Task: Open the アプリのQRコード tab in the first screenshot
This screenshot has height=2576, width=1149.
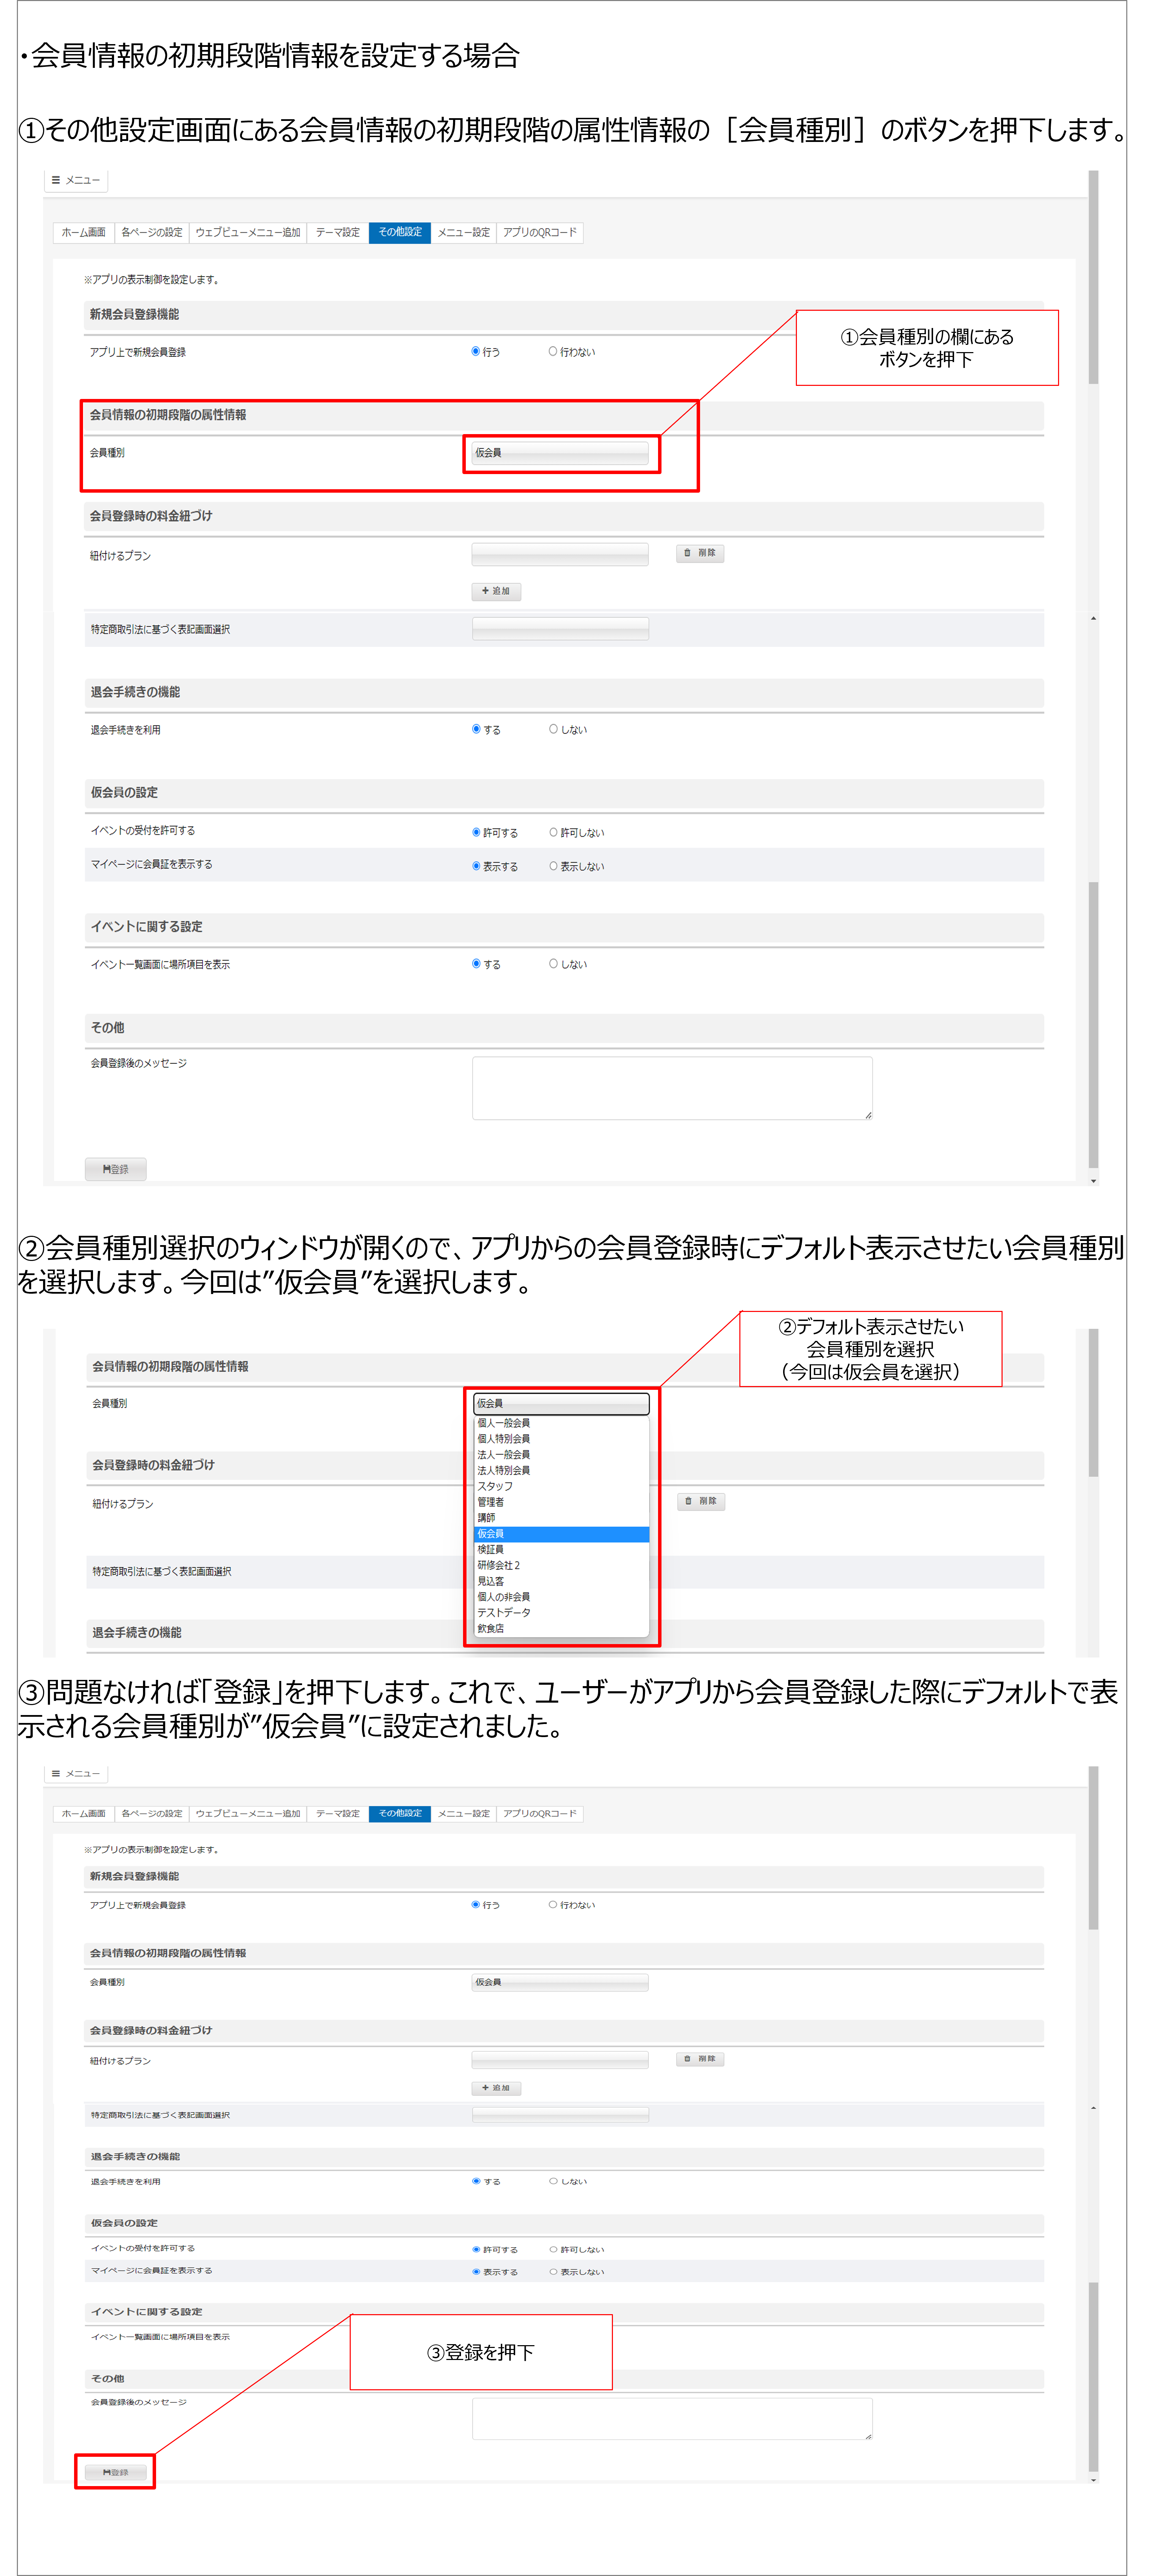Action: pos(540,232)
